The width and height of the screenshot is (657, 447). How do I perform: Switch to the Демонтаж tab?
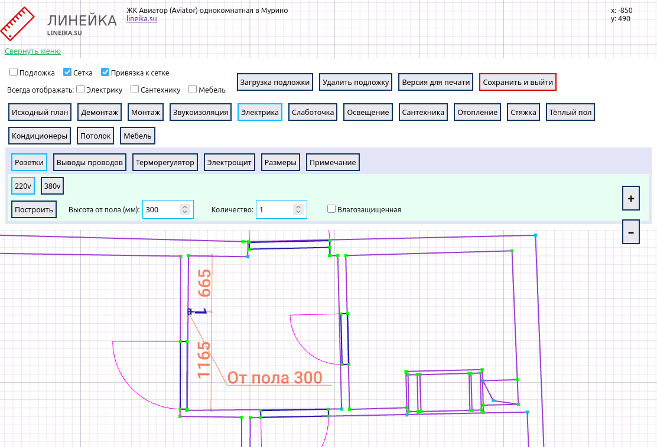(x=100, y=112)
